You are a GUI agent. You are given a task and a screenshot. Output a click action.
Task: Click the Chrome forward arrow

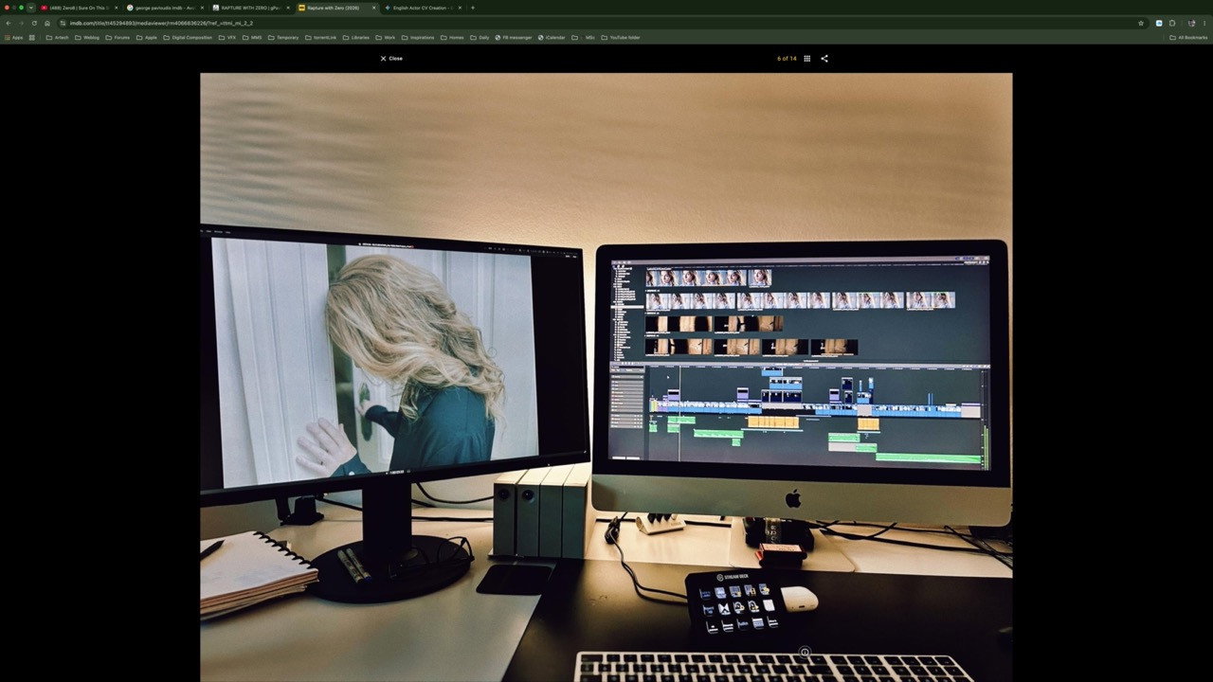21,23
